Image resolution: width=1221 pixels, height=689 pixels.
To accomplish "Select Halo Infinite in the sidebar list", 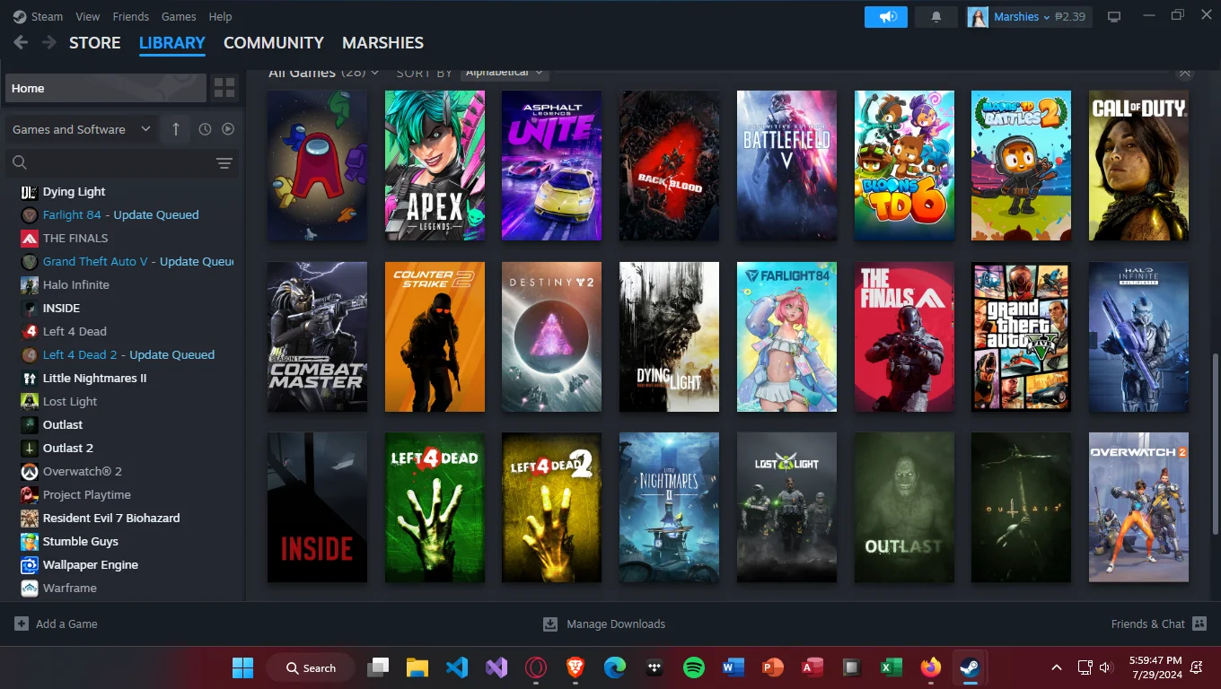I will point(75,284).
